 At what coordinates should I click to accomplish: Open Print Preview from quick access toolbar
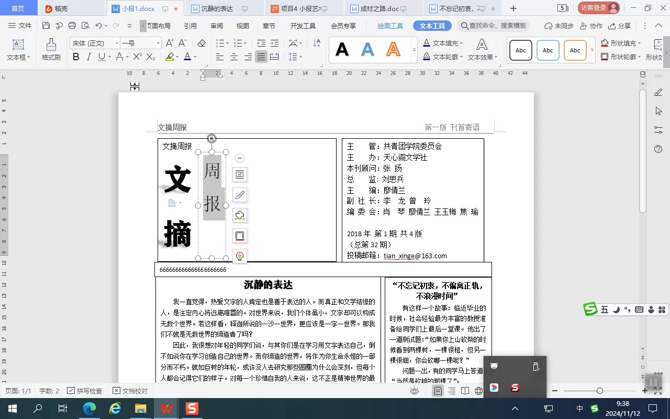coord(85,26)
